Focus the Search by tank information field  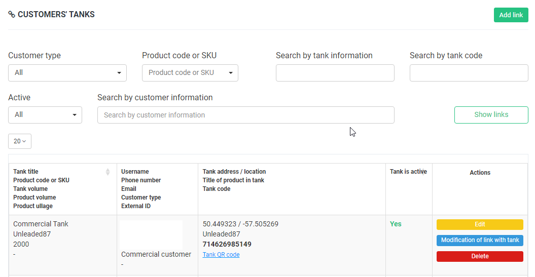pyautogui.click(x=335, y=73)
